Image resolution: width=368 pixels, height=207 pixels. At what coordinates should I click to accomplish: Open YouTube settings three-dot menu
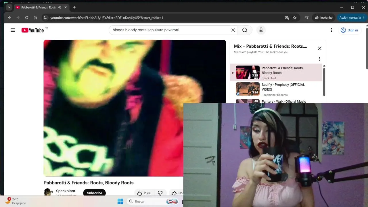(331, 30)
